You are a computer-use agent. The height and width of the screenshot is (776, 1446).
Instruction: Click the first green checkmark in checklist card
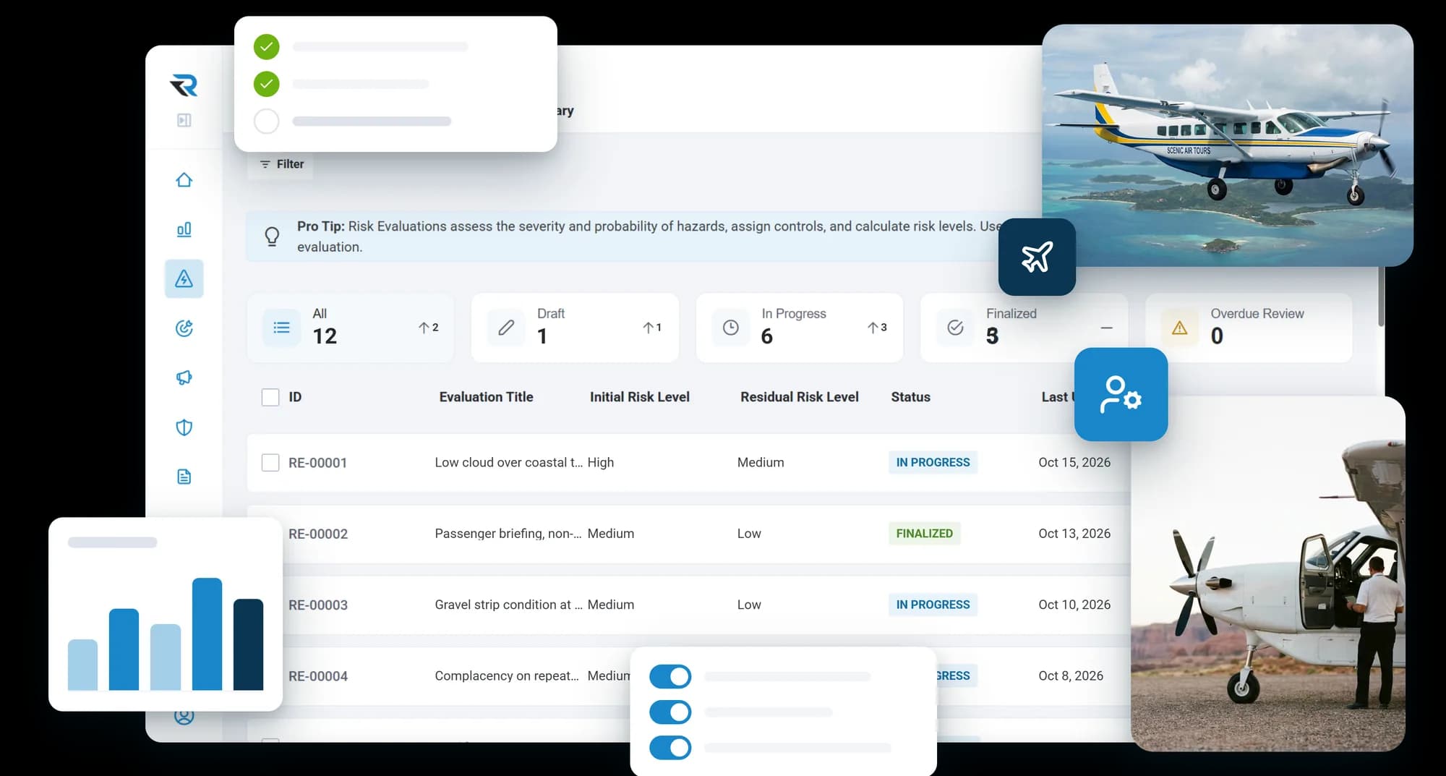tap(267, 47)
